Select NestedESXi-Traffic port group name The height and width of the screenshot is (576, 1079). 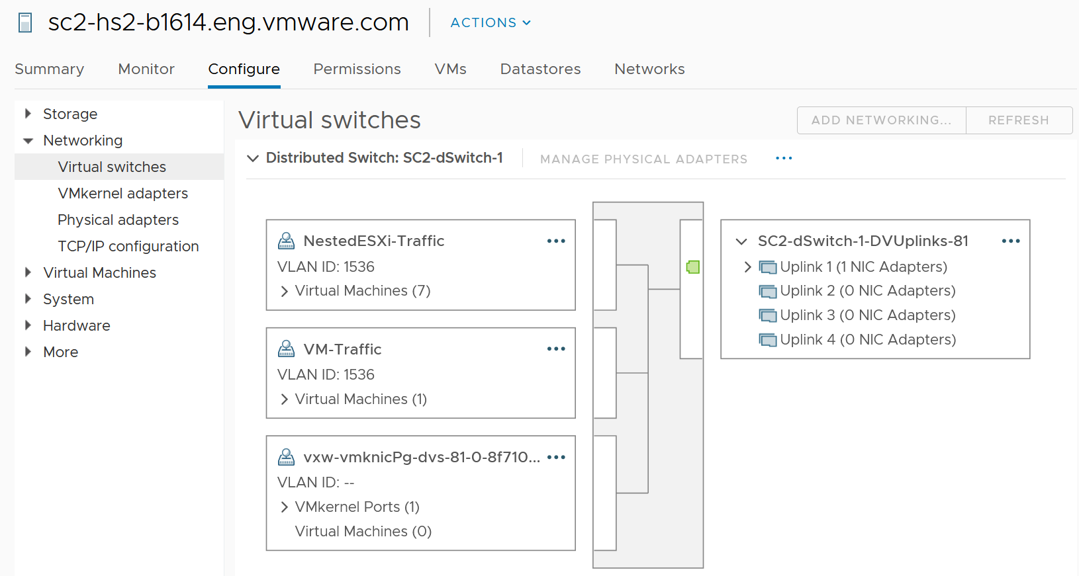pos(373,241)
